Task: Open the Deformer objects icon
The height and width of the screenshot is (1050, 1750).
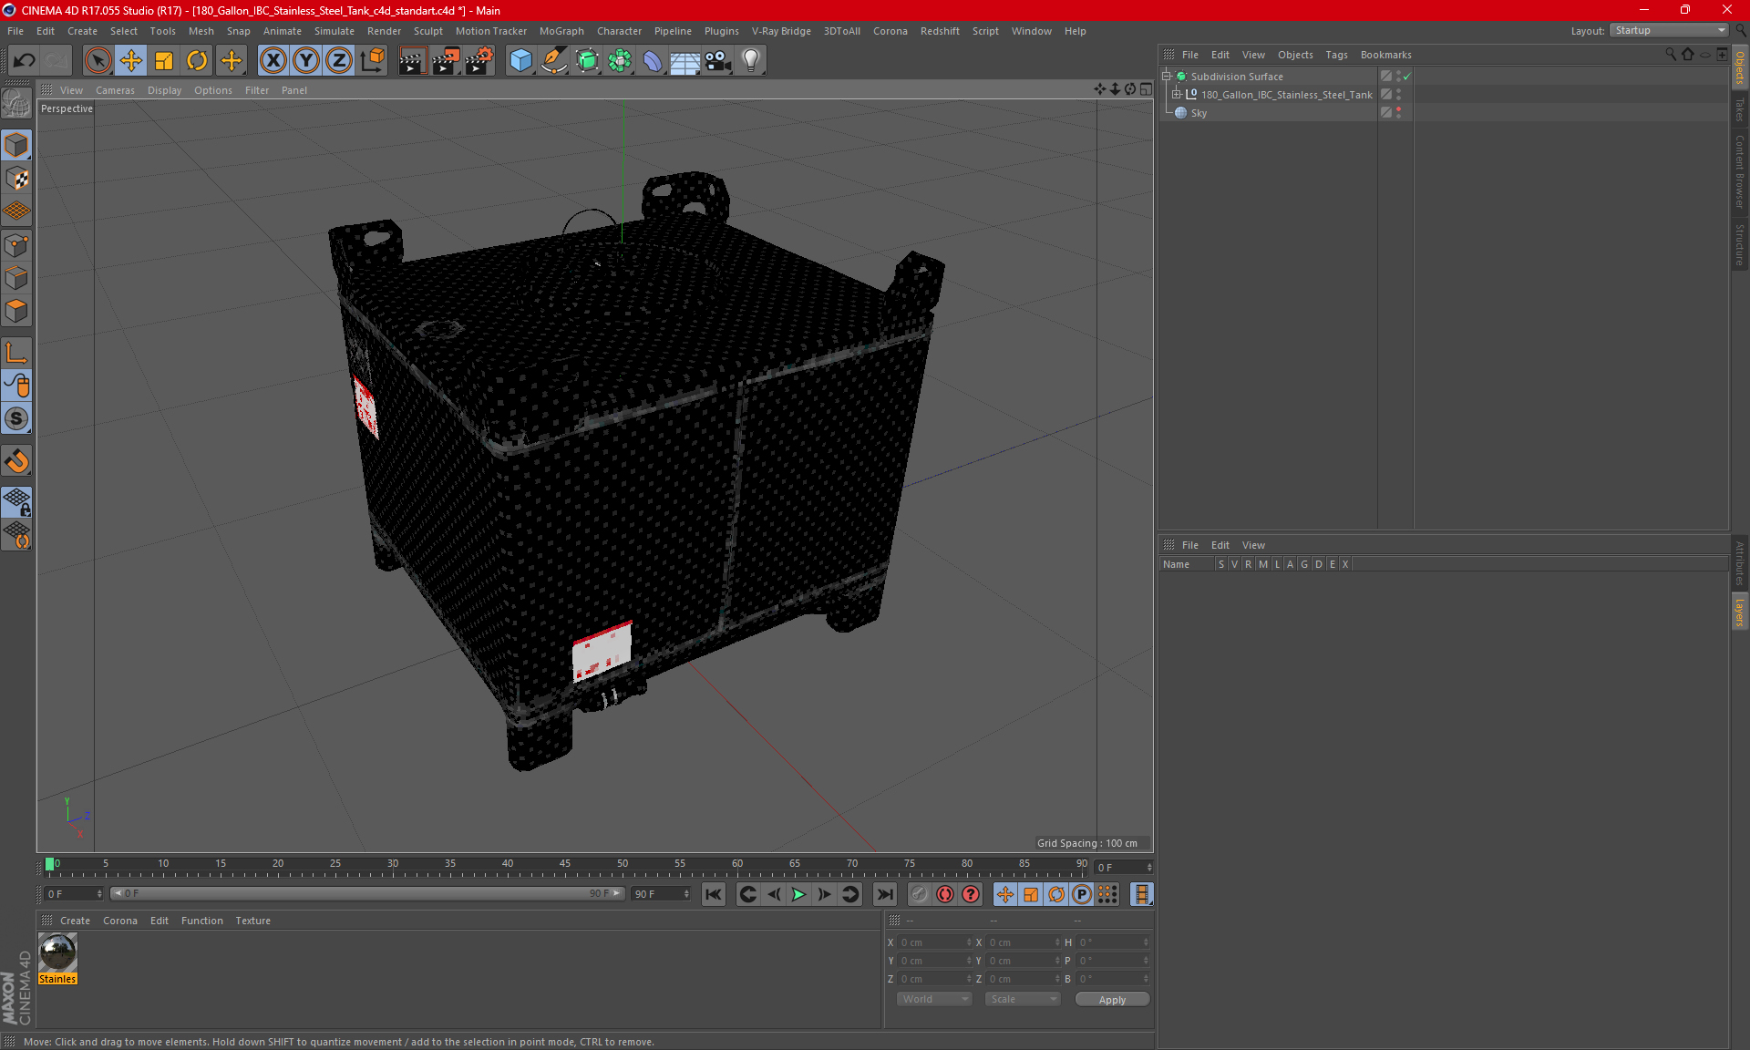Action: (x=653, y=61)
